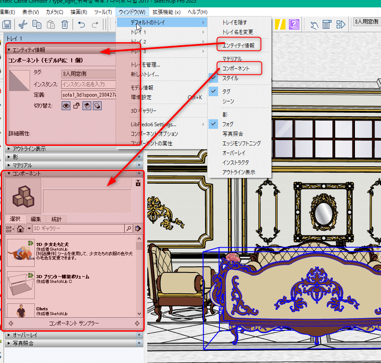Switch to the 編集 tab
This screenshot has height=363, width=381.
pos(36,219)
